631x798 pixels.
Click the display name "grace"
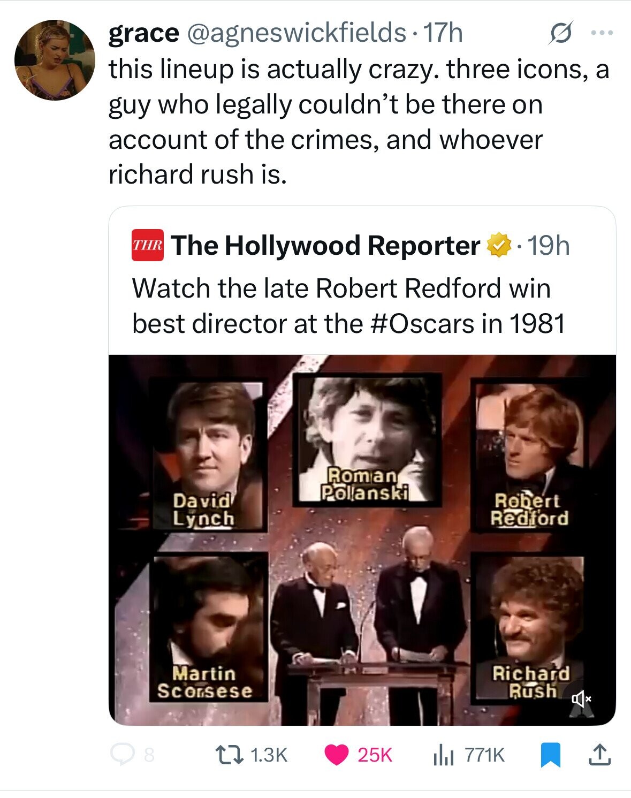[143, 33]
